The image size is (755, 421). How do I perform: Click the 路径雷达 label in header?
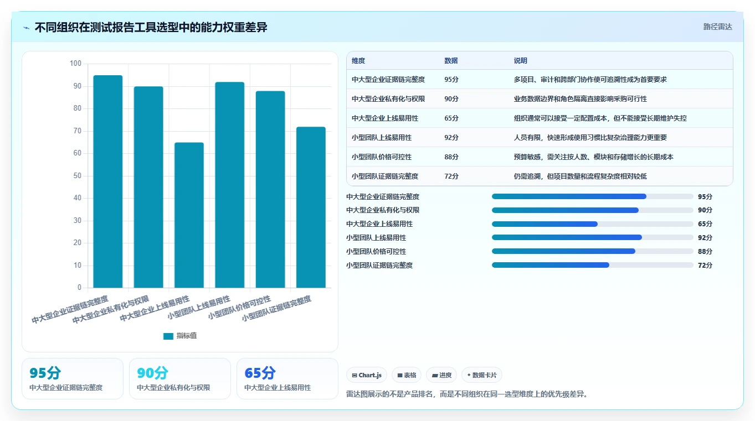click(x=717, y=27)
